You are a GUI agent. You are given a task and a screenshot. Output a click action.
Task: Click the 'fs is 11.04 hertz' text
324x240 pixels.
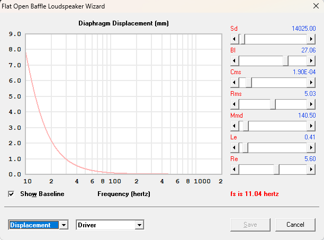(255, 194)
